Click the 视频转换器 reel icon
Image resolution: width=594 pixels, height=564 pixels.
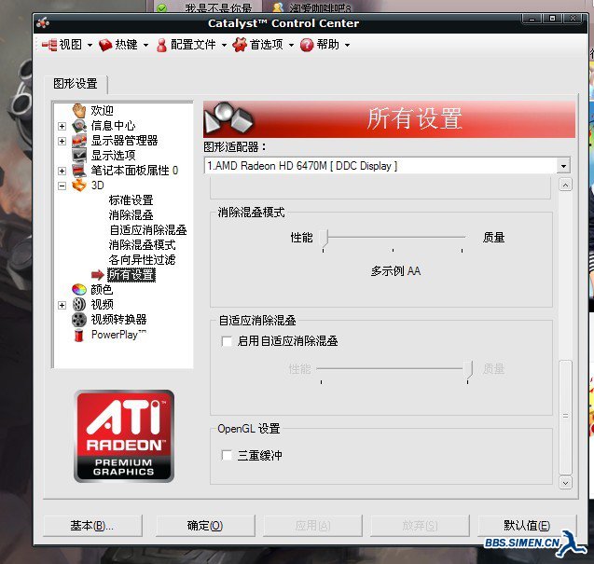tap(79, 320)
